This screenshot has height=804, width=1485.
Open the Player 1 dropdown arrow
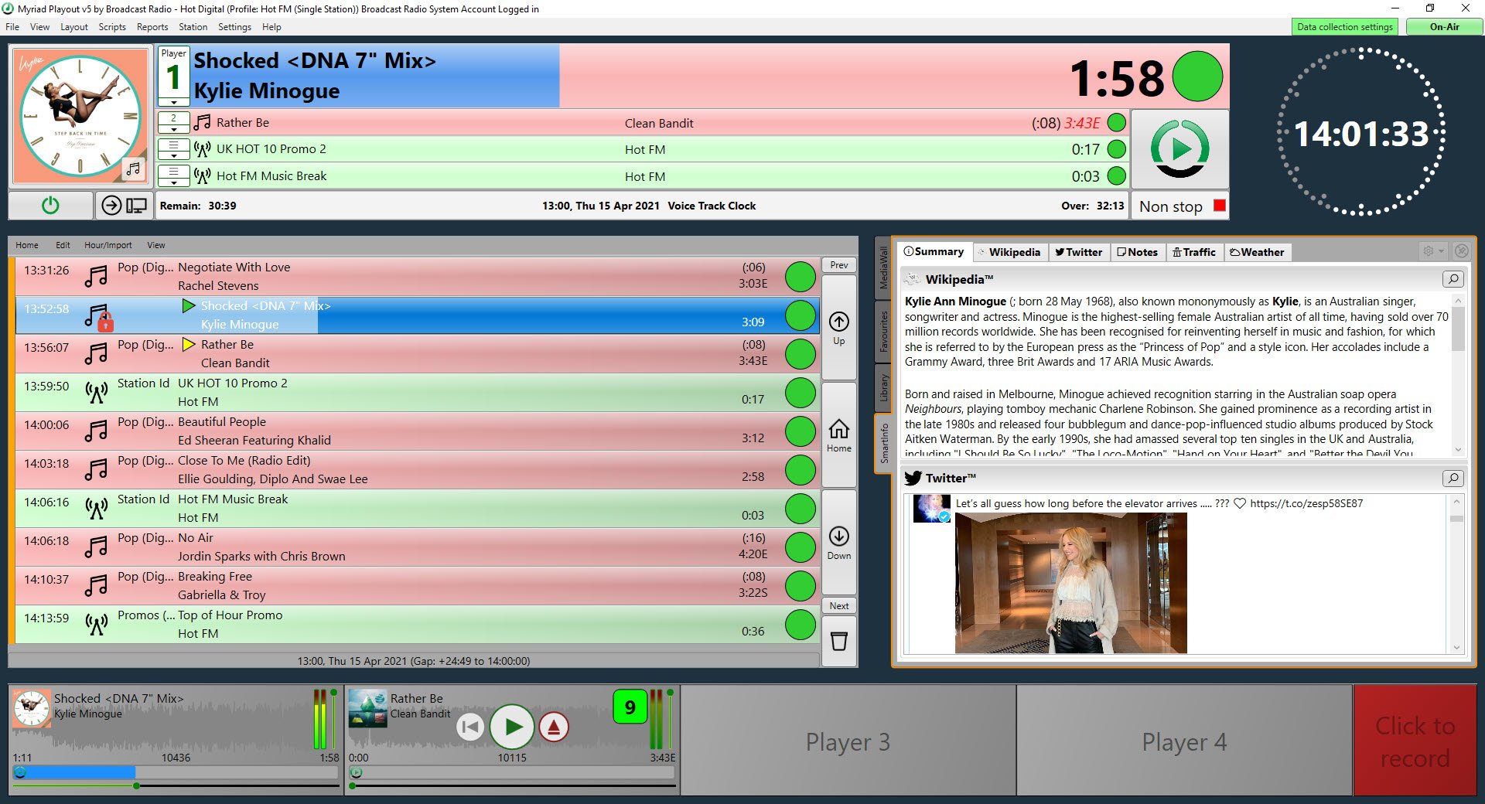[174, 102]
